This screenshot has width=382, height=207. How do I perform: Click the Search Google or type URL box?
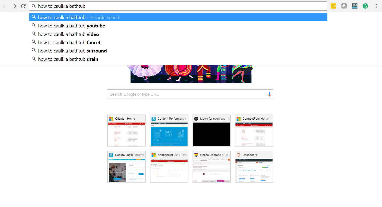[x=190, y=94]
